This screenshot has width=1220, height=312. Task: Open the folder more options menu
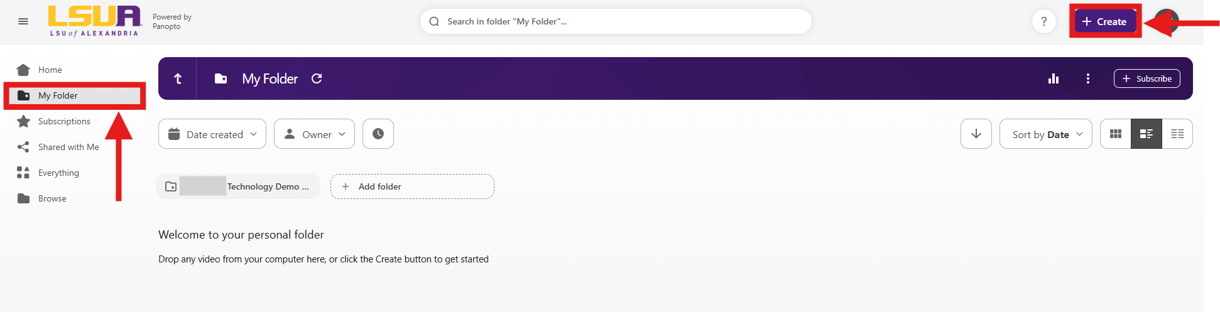[1088, 78]
